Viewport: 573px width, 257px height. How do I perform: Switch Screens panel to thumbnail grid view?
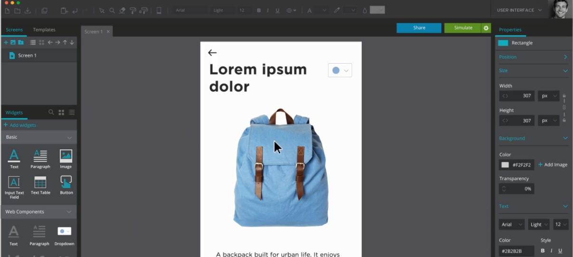(x=41, y=42)
